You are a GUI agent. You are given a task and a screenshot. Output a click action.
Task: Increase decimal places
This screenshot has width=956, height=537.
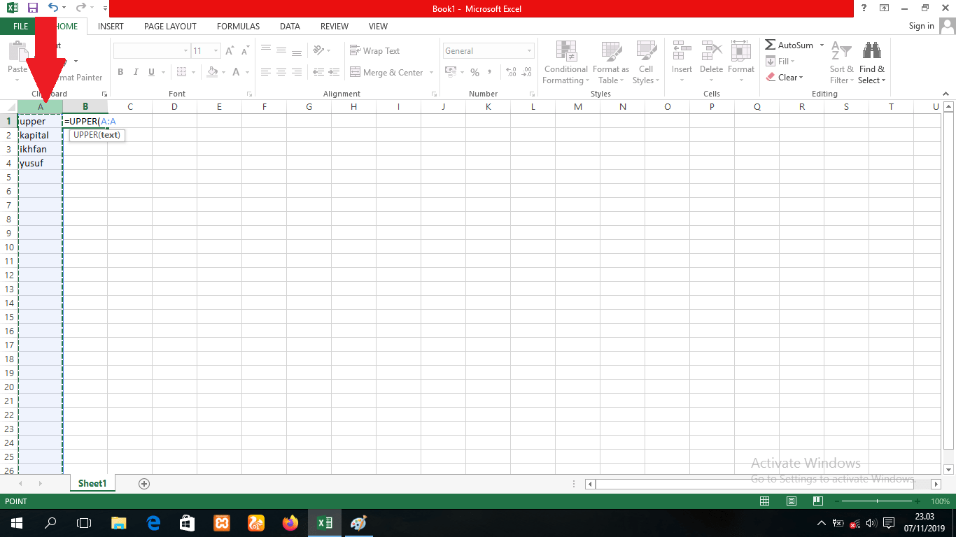pos(511,72)
